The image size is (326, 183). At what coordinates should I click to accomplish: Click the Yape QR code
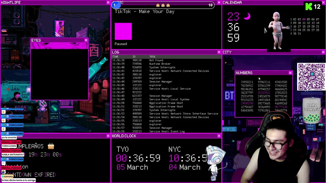pos(311,77)
